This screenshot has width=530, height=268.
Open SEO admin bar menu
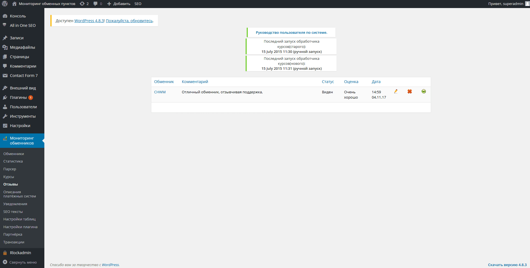138,4
